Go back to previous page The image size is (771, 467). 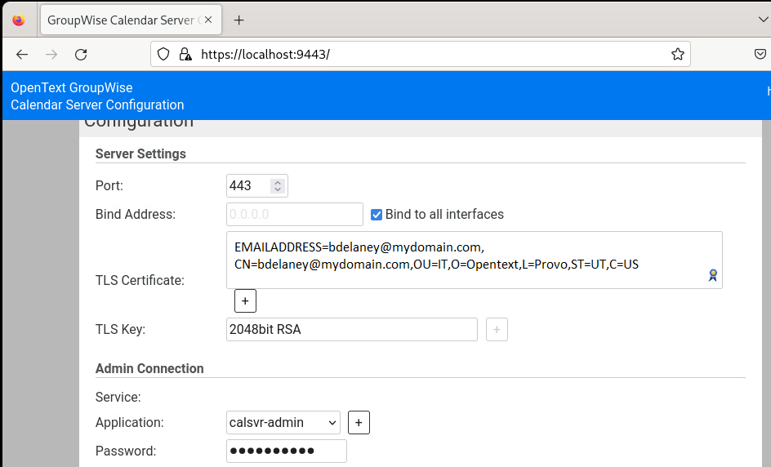click(x=22, y=54)
